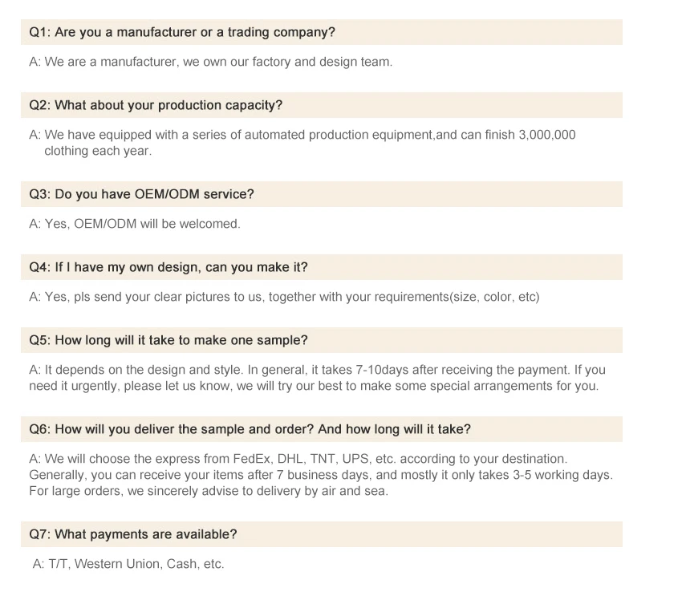The height and width of the screenshot is (596, 682).
Task: Click the Q1 manufacturer or trading company question
Action: 182,33
